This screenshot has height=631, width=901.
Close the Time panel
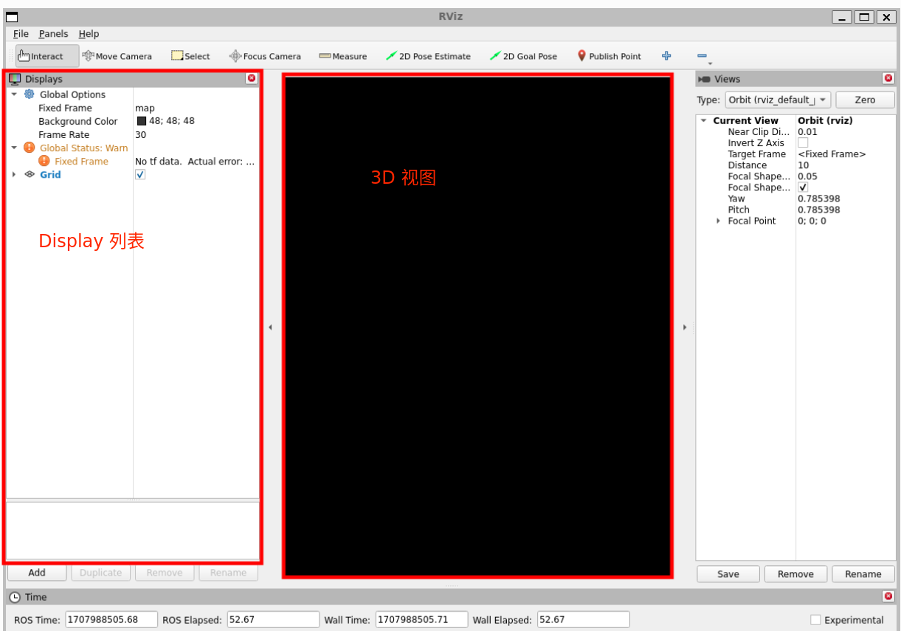click(x=888, y=596)
